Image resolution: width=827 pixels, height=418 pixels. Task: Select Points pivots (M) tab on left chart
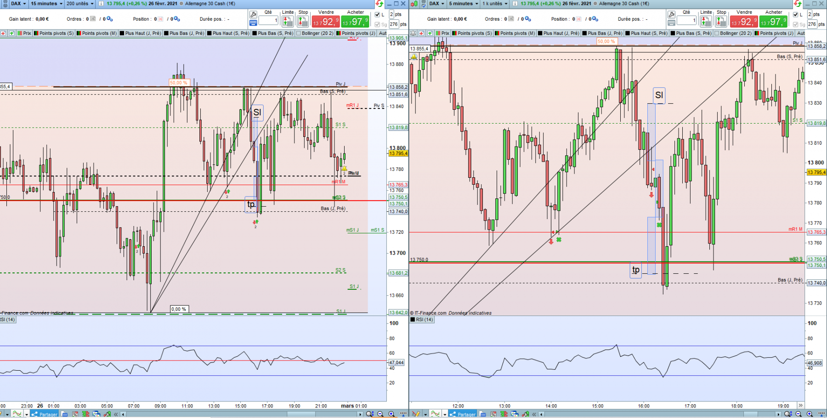pos(97,33)
